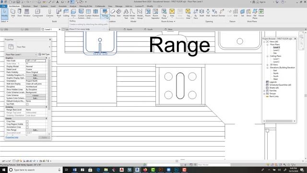307x173 pixels.
Task: Select the Ramp tool
Action: 113,13
